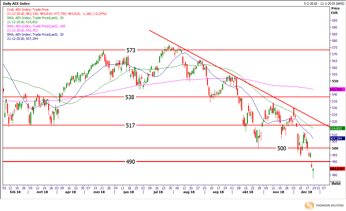The image size is (346, 211).
Task: Click the 538 level label
Action: coord(130,97)
